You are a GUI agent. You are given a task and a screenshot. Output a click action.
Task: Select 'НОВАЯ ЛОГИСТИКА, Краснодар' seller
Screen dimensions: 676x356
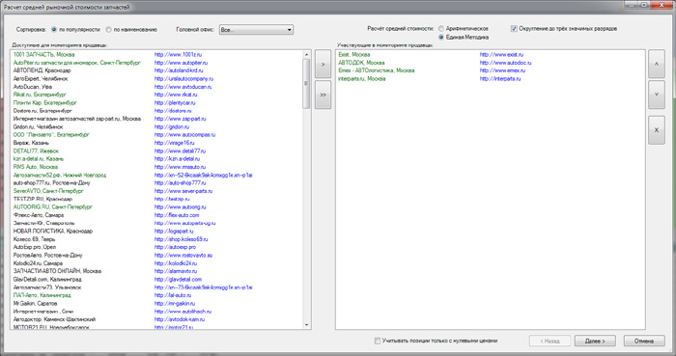[52, 232]
